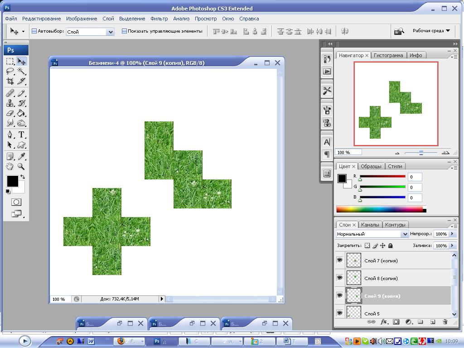Toggle lock transparent pixels

[367, 245]
